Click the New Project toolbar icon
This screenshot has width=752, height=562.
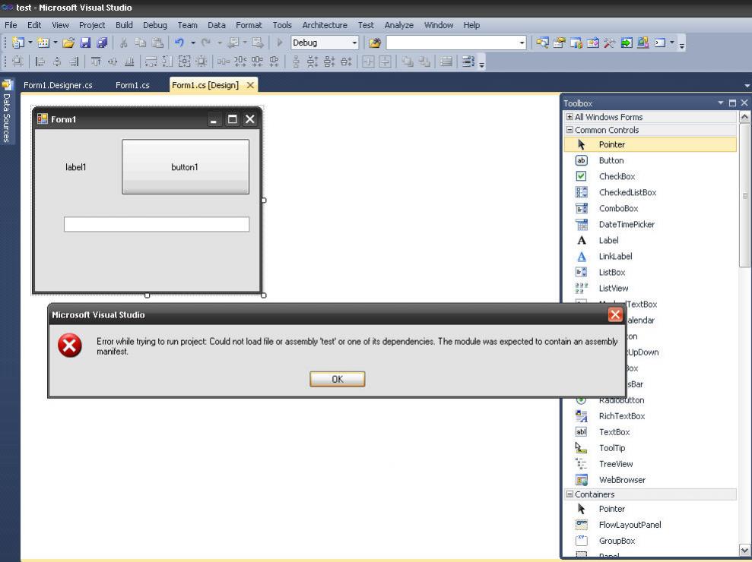tap(18, 43)
